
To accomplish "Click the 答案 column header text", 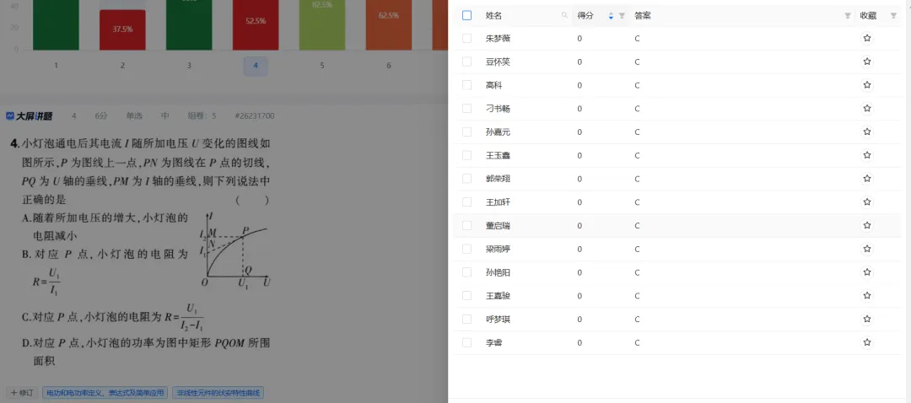I will click(643, 16).
